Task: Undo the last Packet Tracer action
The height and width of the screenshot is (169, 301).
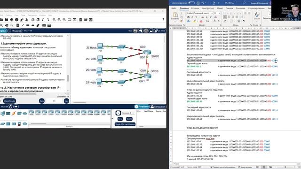Action: coord(43,20)
